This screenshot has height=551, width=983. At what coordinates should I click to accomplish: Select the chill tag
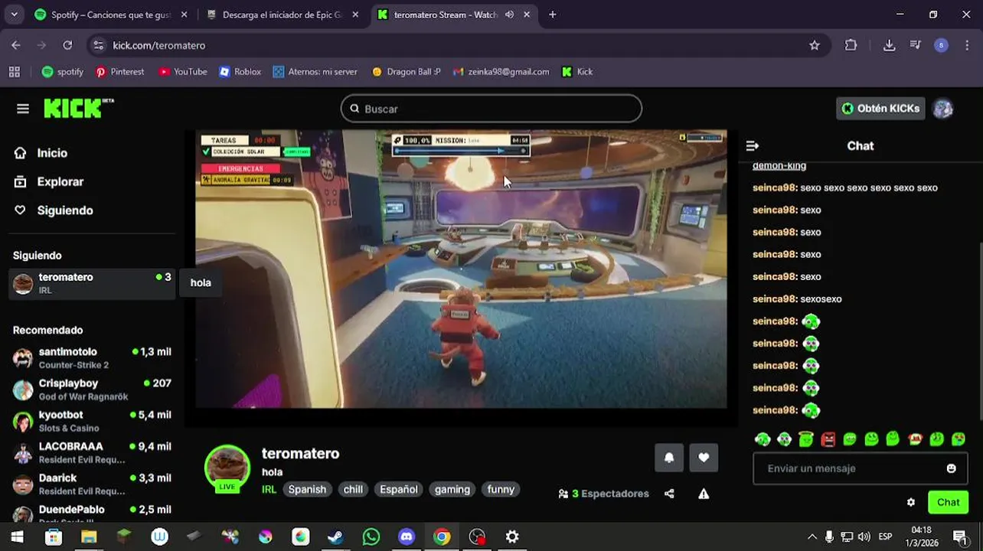click(353, 489)
